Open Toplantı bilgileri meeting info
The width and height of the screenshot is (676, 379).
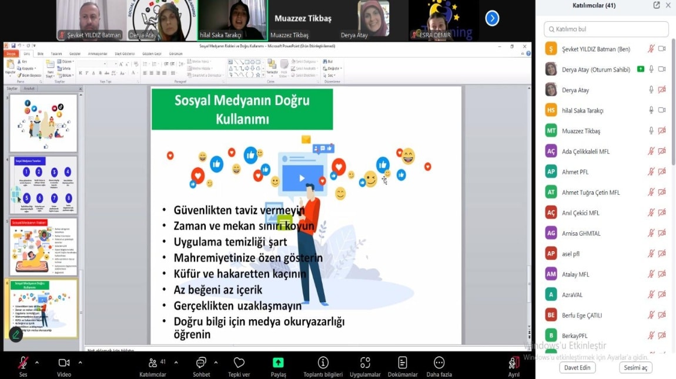323,363
